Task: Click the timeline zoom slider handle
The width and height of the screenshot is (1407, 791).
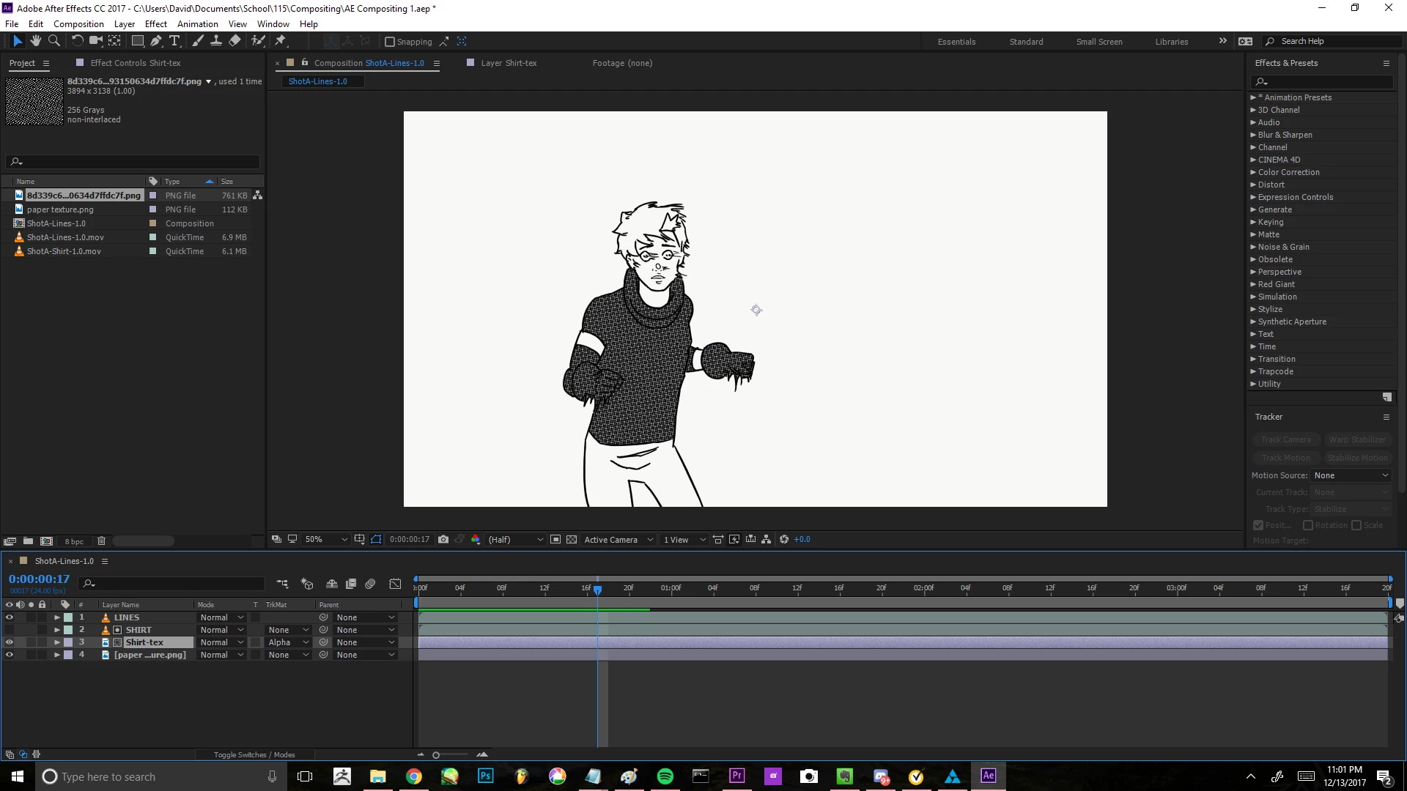Action: coord(436,755)
